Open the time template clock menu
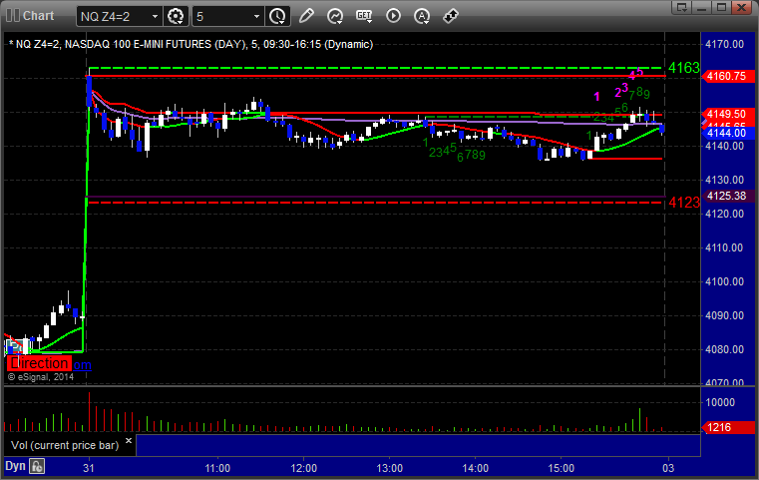 tap(278, 16)
